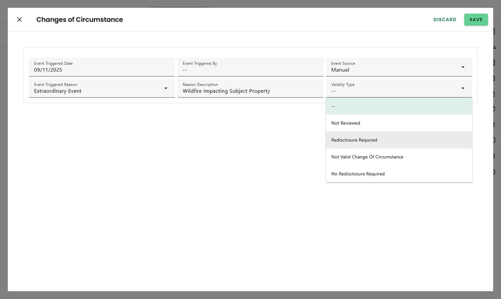
Task: Expand the Event Source dropdown arrow
Action: 463,67
